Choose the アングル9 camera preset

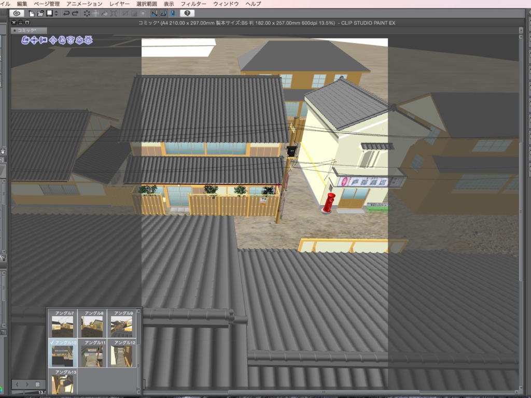pyautogui.click(x=121, y=323)
